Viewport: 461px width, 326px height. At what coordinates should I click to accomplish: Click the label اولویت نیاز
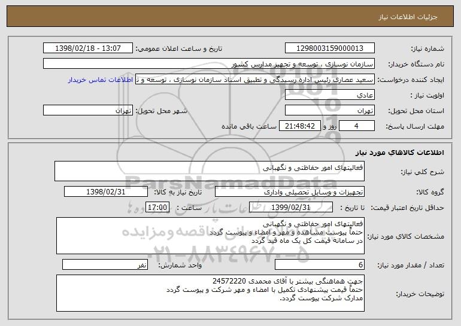427,95
